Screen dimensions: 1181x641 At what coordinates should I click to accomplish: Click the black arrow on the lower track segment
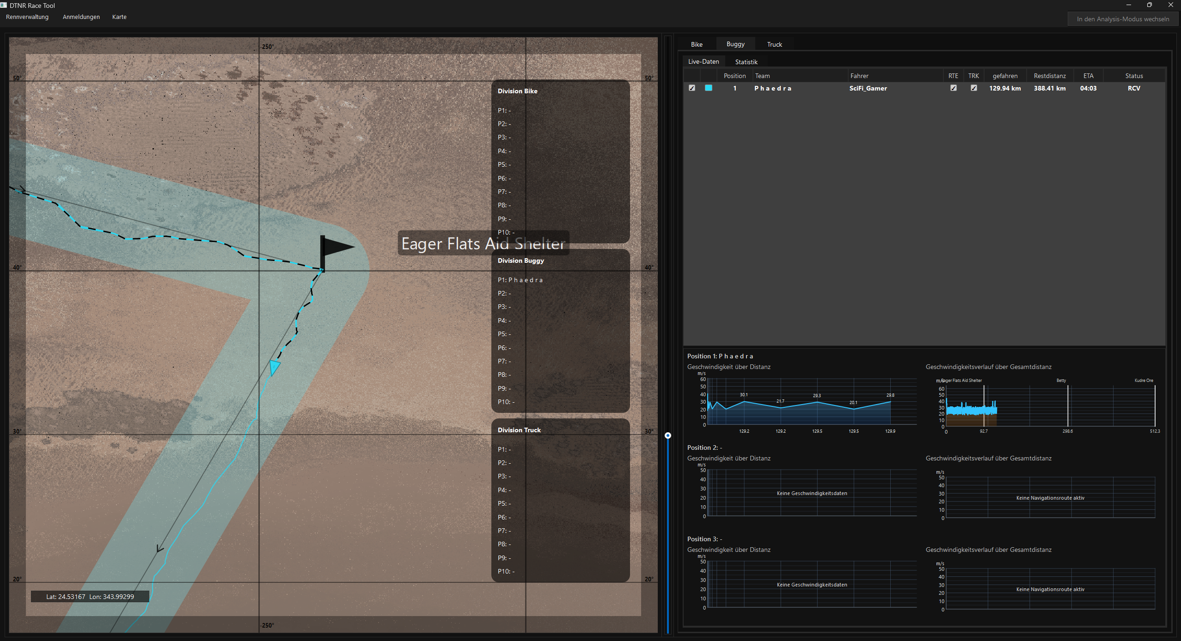[x=159, y=548]
